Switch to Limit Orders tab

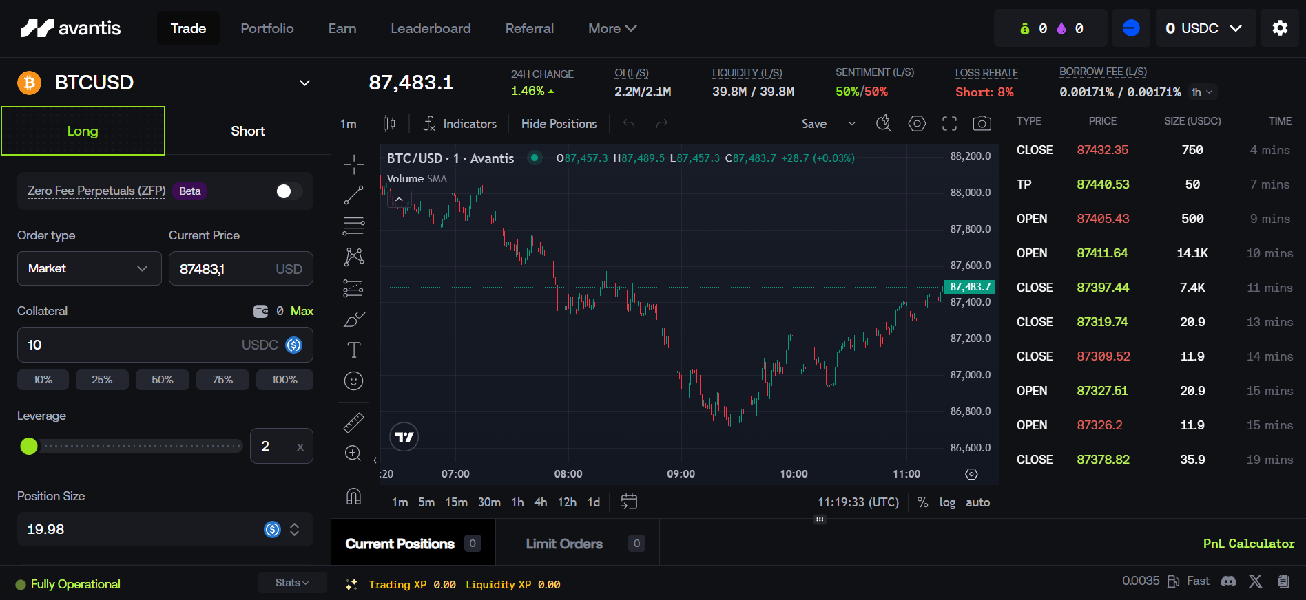click(578, 543)
